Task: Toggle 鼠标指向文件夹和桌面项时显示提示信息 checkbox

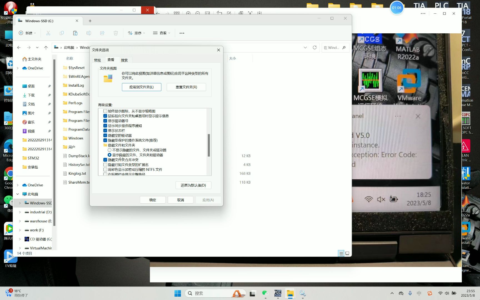Action: (x=105, y=116)
